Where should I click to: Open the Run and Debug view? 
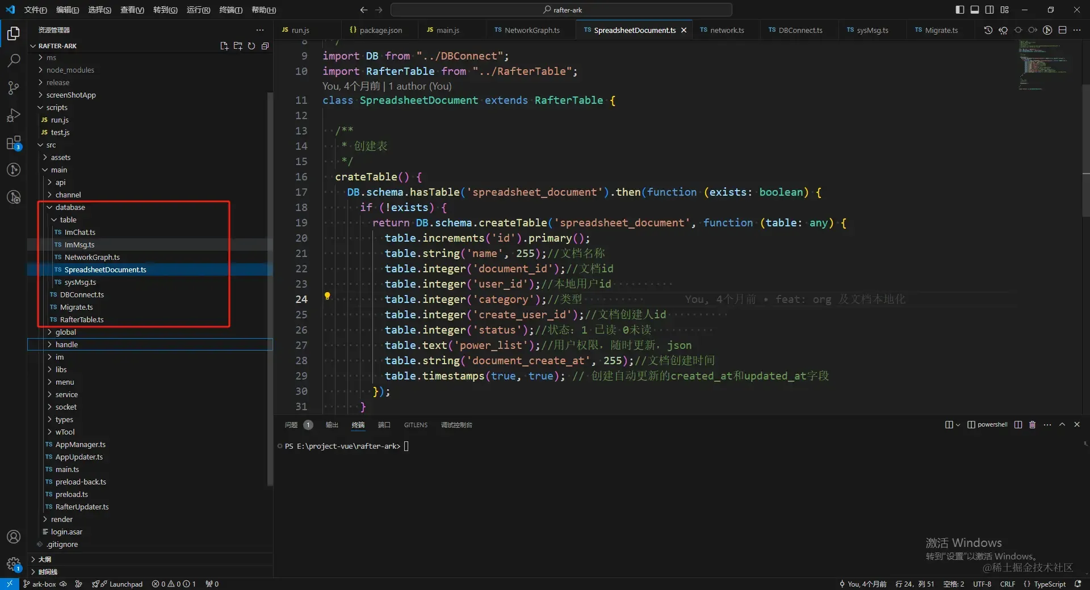[14, 115]
